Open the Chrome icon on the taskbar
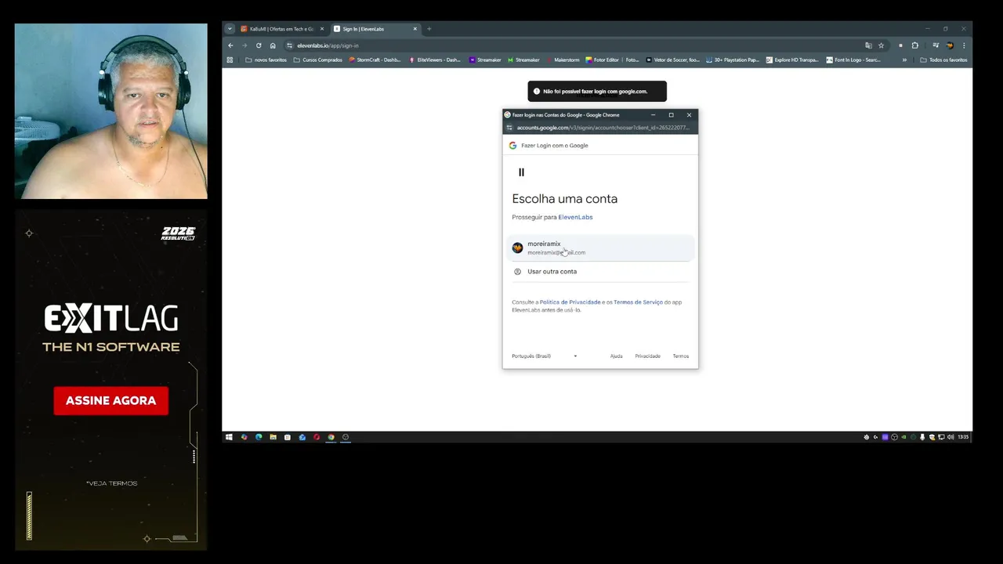 click(x=331, y=437)
